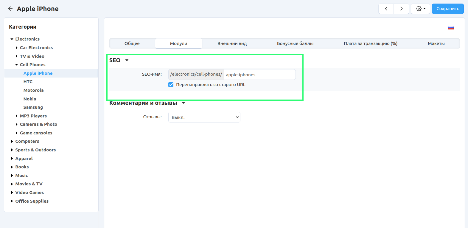This screenshot has width=468, height=228.
Task: Expand the Car Electronics category
Action: tap(17, 48)
